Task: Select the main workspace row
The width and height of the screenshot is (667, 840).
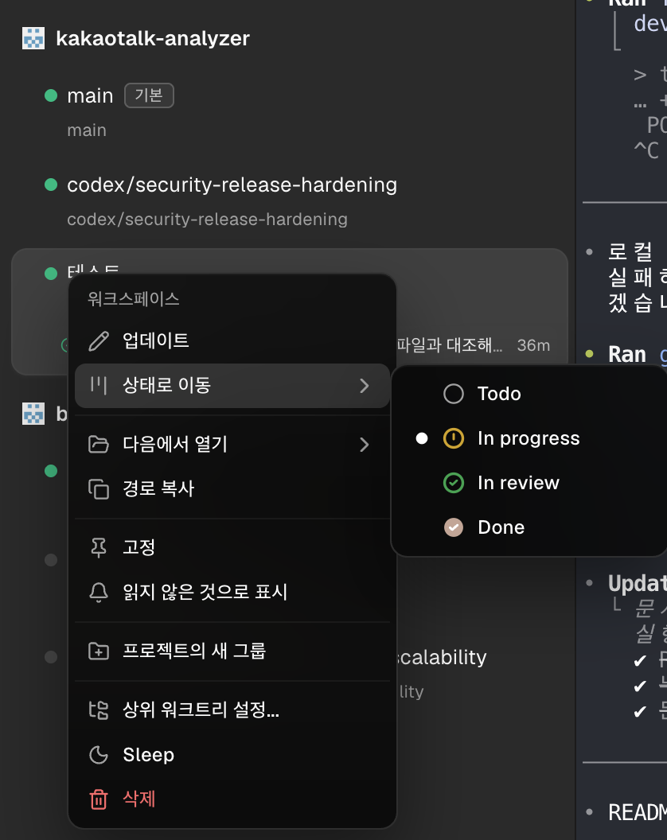Action: (x=290, y=112)
